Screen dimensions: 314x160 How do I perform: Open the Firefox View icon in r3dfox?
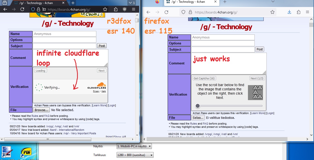pos(5,3)
